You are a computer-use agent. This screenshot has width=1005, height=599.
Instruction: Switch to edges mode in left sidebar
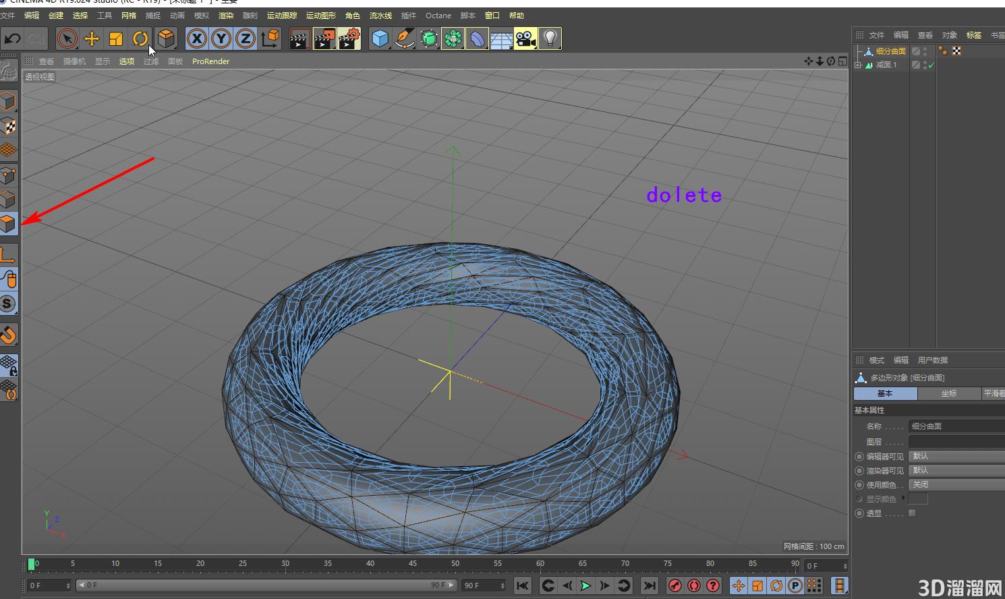(8, 199)
